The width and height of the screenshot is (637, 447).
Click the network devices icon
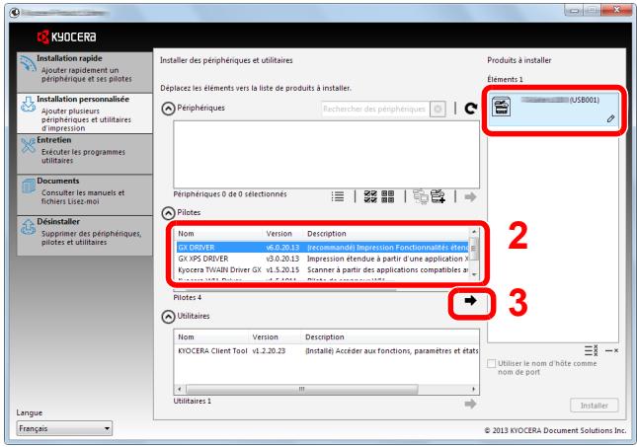point(420,196)
